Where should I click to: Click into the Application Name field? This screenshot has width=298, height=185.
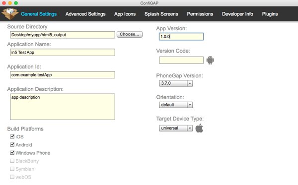63,53
